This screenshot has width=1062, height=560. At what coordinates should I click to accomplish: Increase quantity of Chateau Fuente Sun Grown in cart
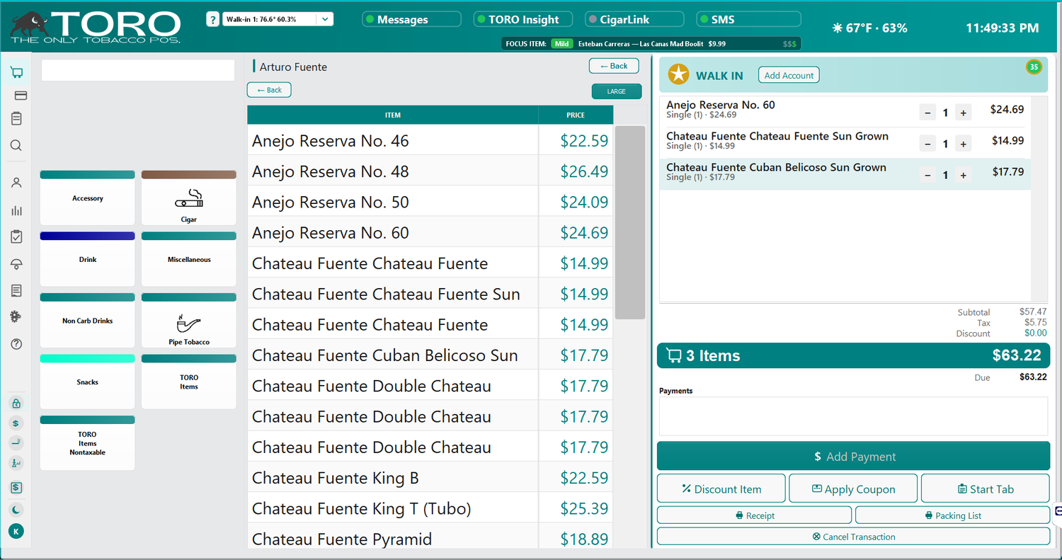tap(963, 144)
